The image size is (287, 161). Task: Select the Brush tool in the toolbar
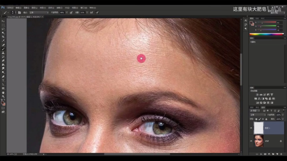click(x=3, y=49)
